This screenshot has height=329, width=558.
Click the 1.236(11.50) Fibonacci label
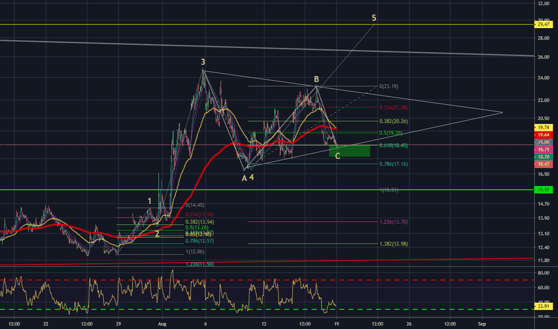point(199,264)
